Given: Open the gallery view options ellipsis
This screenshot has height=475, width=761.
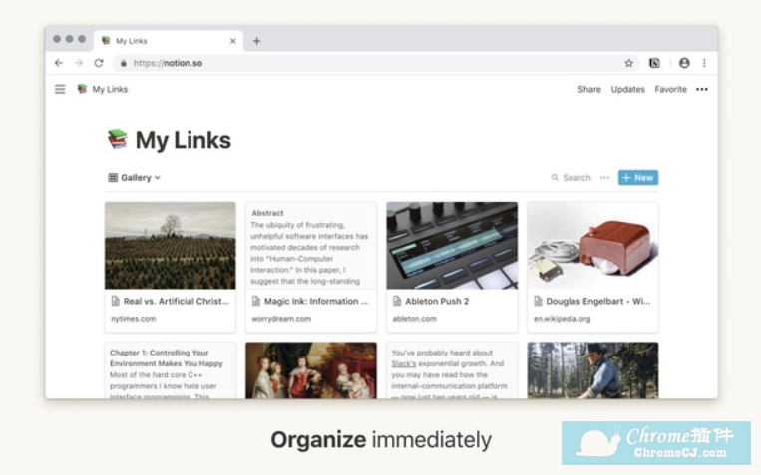Looking at the screenshot, I should pos(604,178).
